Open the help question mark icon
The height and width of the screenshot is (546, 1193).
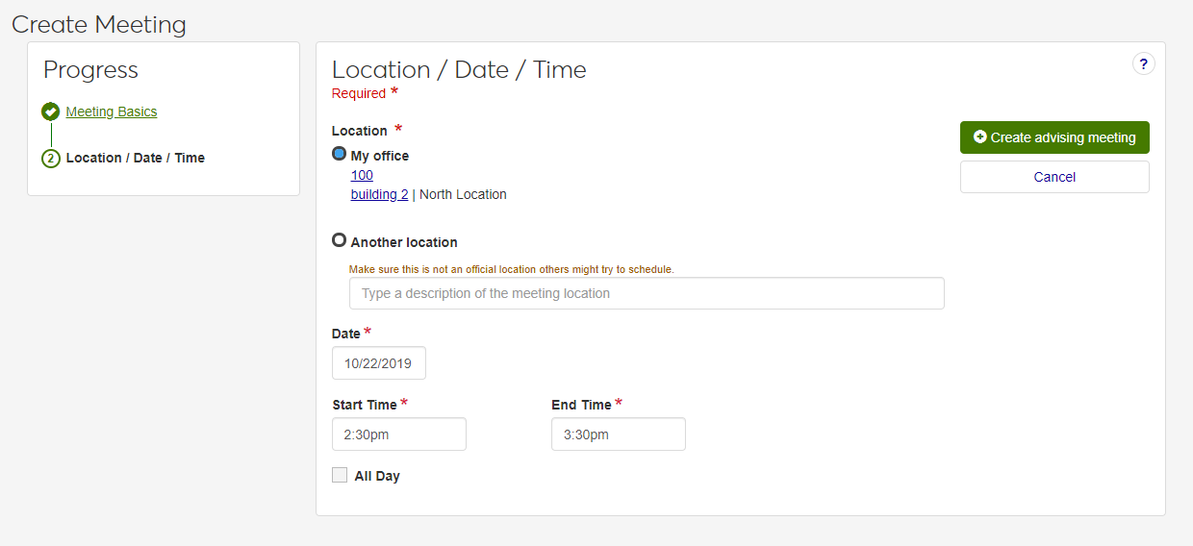[x=1143, y=64]
